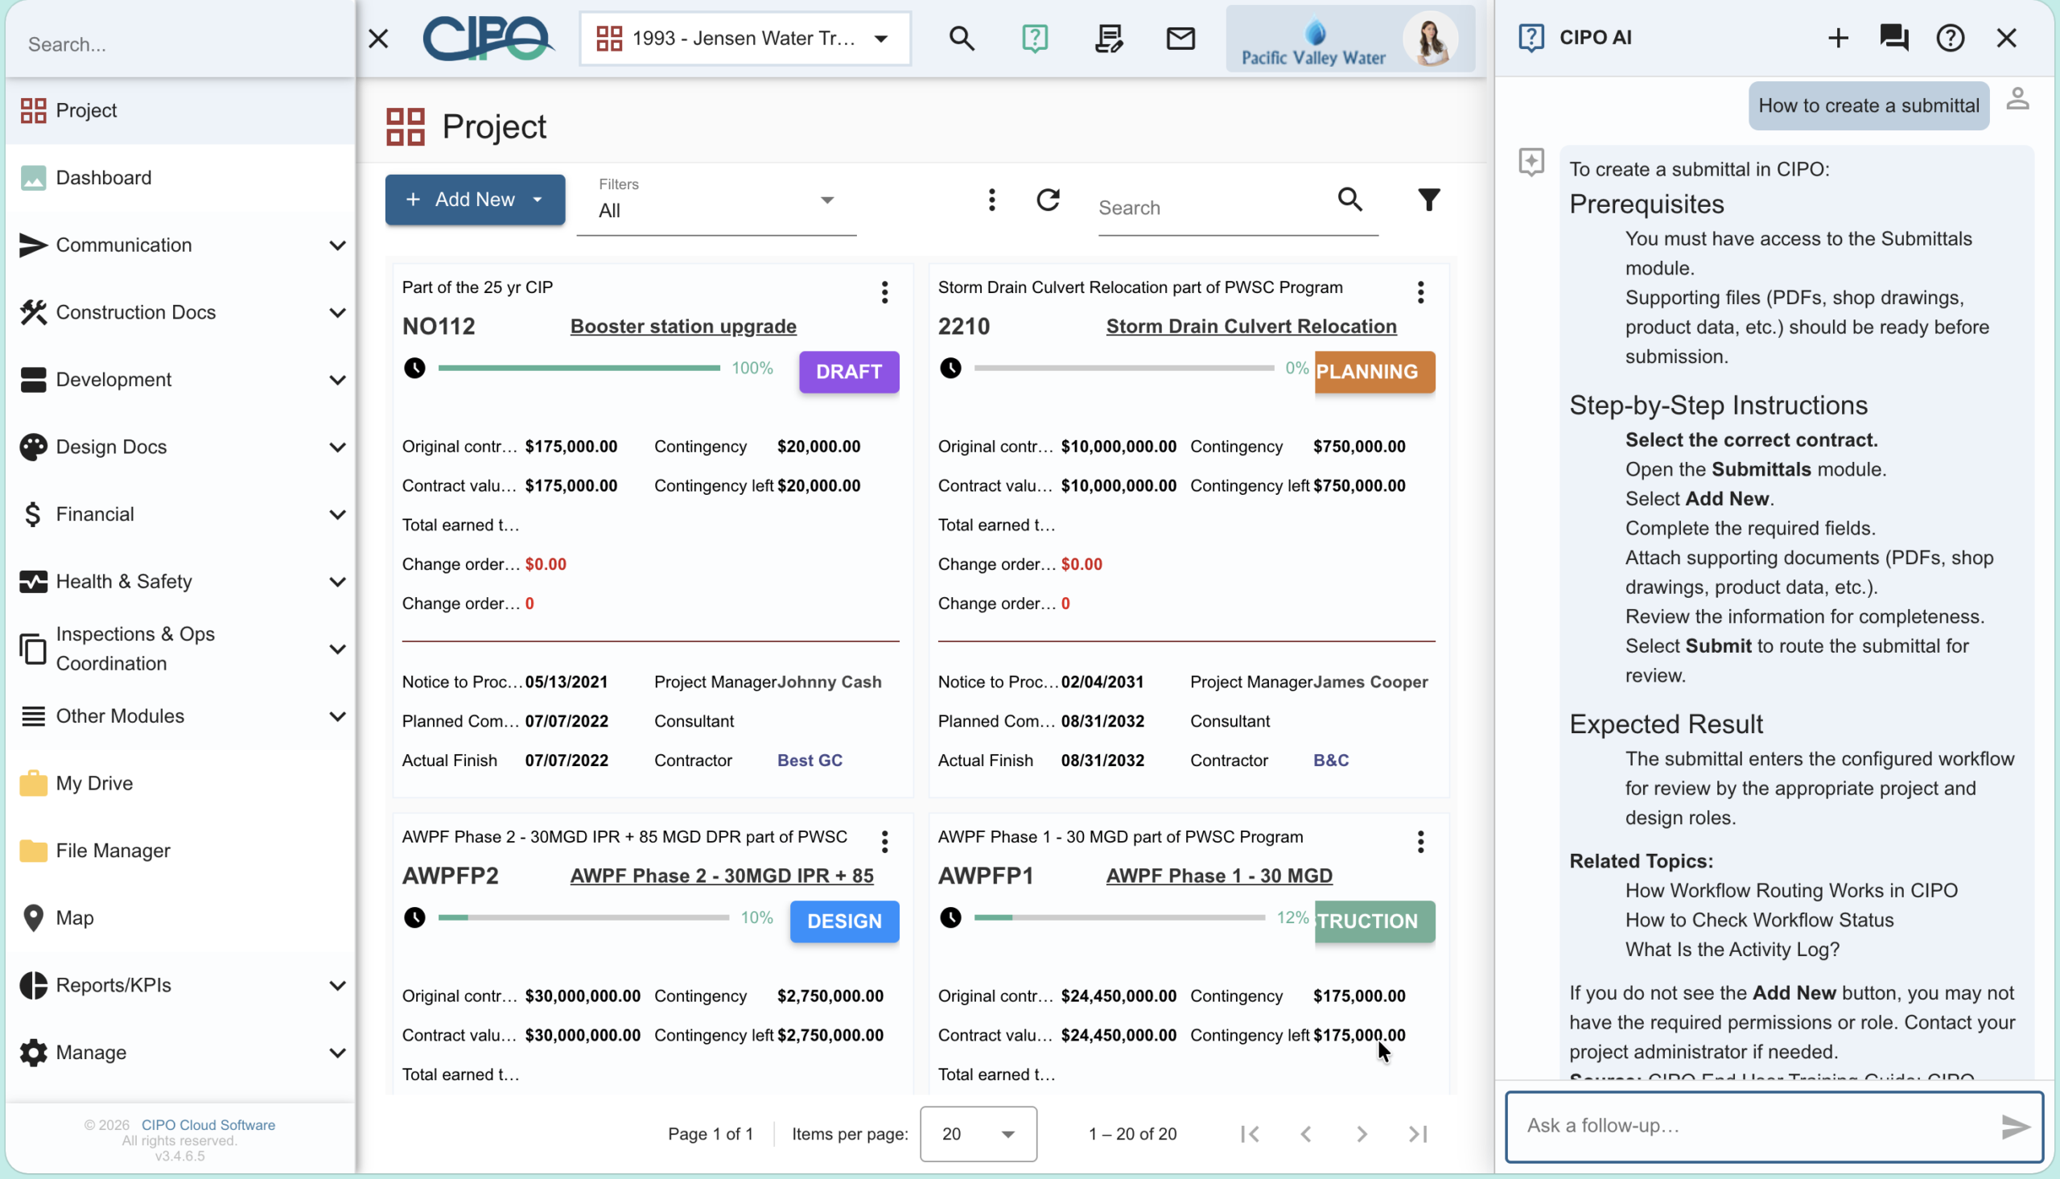Open My Drive in the sidebar
The image size is (2060, 1179).
pos(179,784)
